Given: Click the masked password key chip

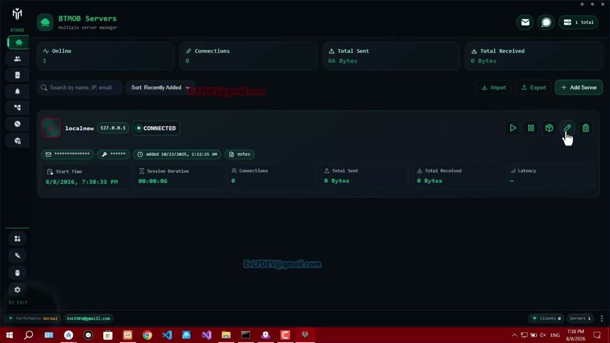Looking at the screenshot, I should coord(113,154).
